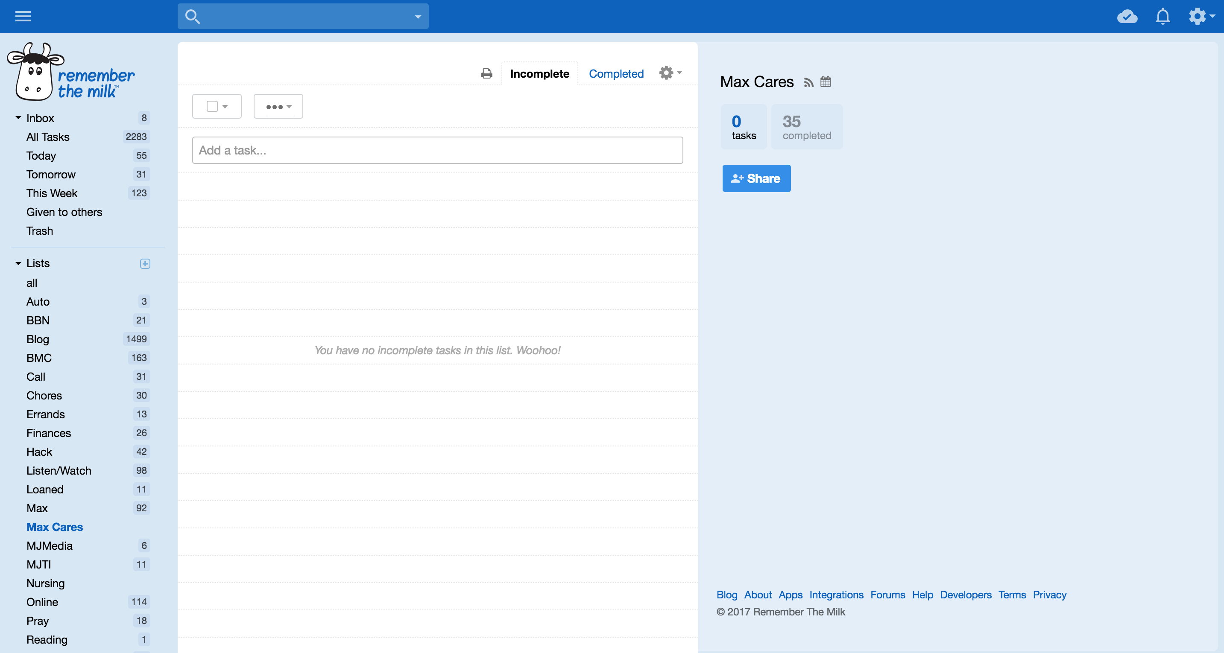Select the Online list
Image resolution: width=1224 pixels, height=653 pixels.
click(x=42, y=602)
